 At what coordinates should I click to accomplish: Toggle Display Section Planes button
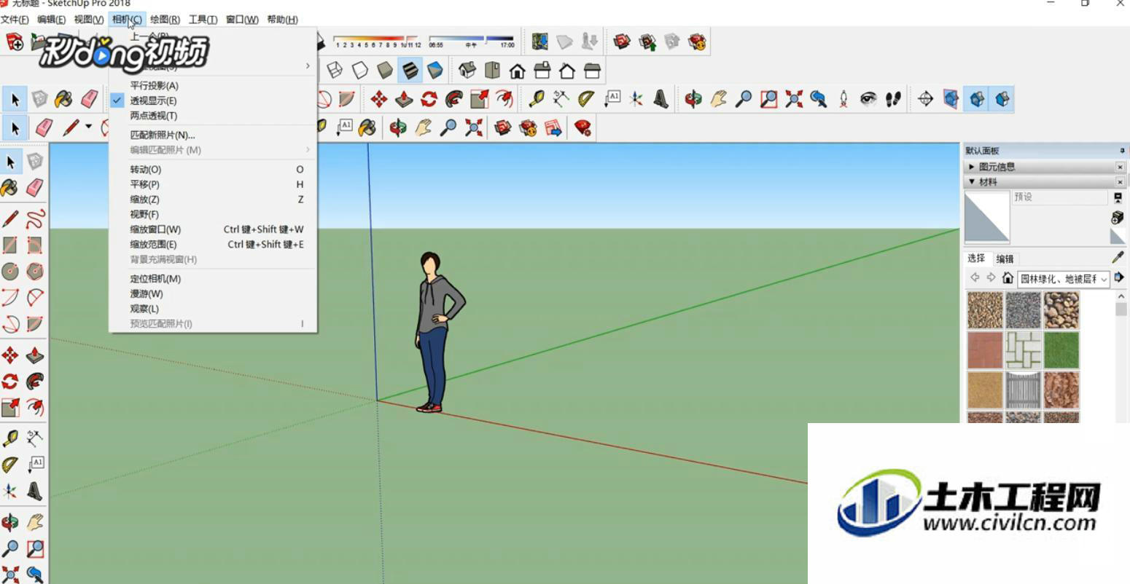coord(951,99)
